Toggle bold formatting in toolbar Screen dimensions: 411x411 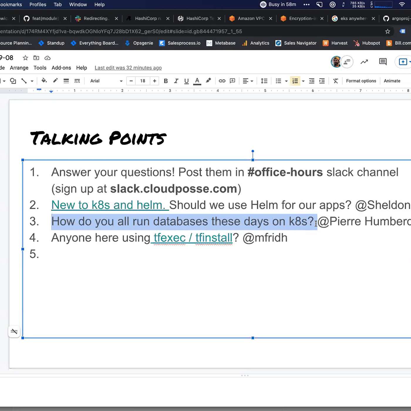pos(166,81)
